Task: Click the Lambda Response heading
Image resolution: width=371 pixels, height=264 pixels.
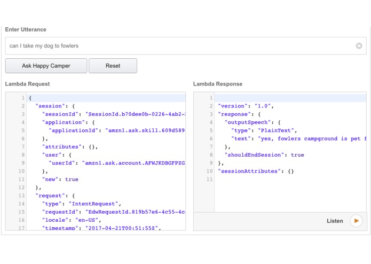Action: 218,84
